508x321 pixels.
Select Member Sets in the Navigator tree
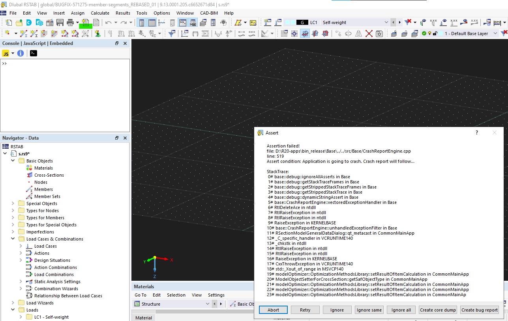pyautogui.click(x=47, y=196)
